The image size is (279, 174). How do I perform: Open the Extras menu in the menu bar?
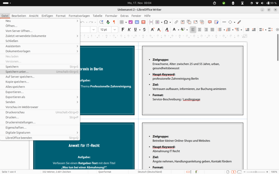124,16
